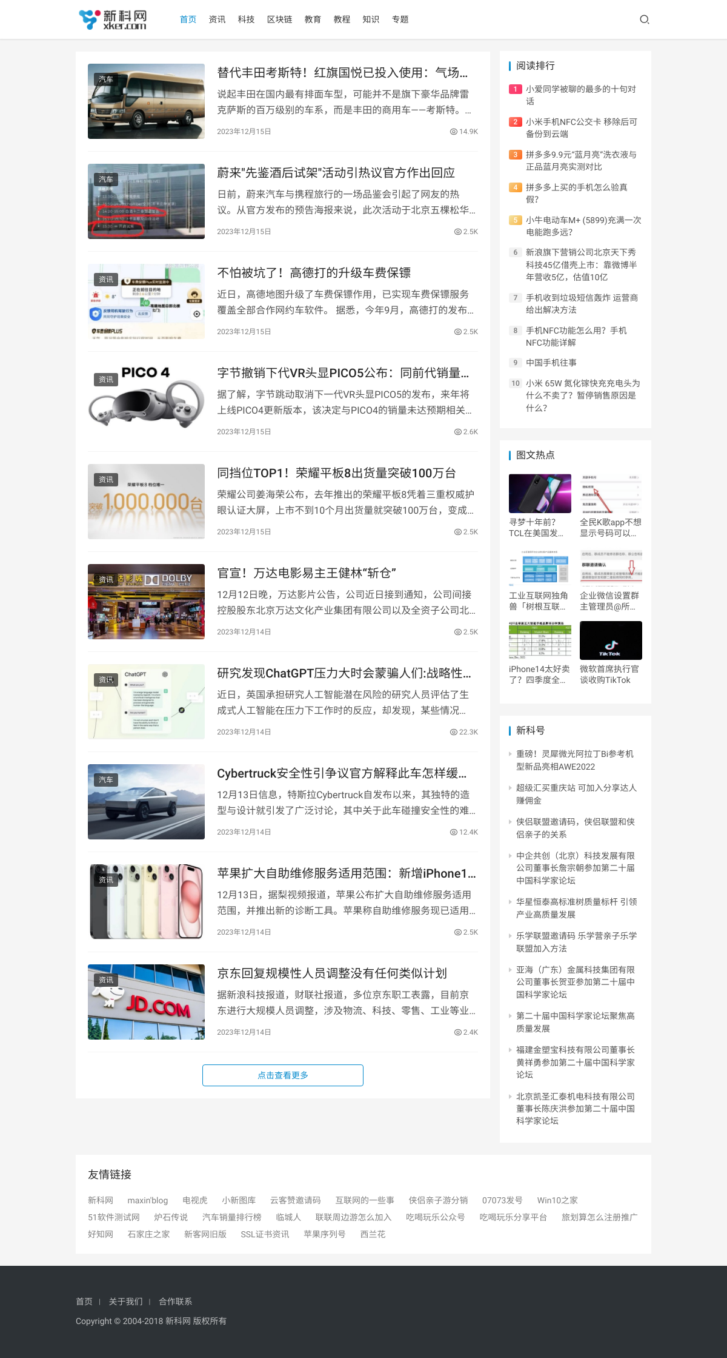Click the 汽车 tag on the 红旗国悦 thumbnail
The width and height of the screenshot is (727, 1358).
[x=106, y=79]
